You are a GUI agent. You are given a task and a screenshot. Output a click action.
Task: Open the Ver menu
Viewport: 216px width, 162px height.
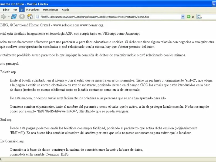(15, 10)
